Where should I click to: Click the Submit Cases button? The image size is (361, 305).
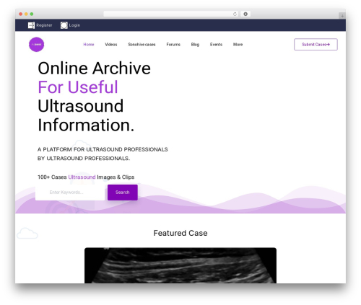(316, 45)
